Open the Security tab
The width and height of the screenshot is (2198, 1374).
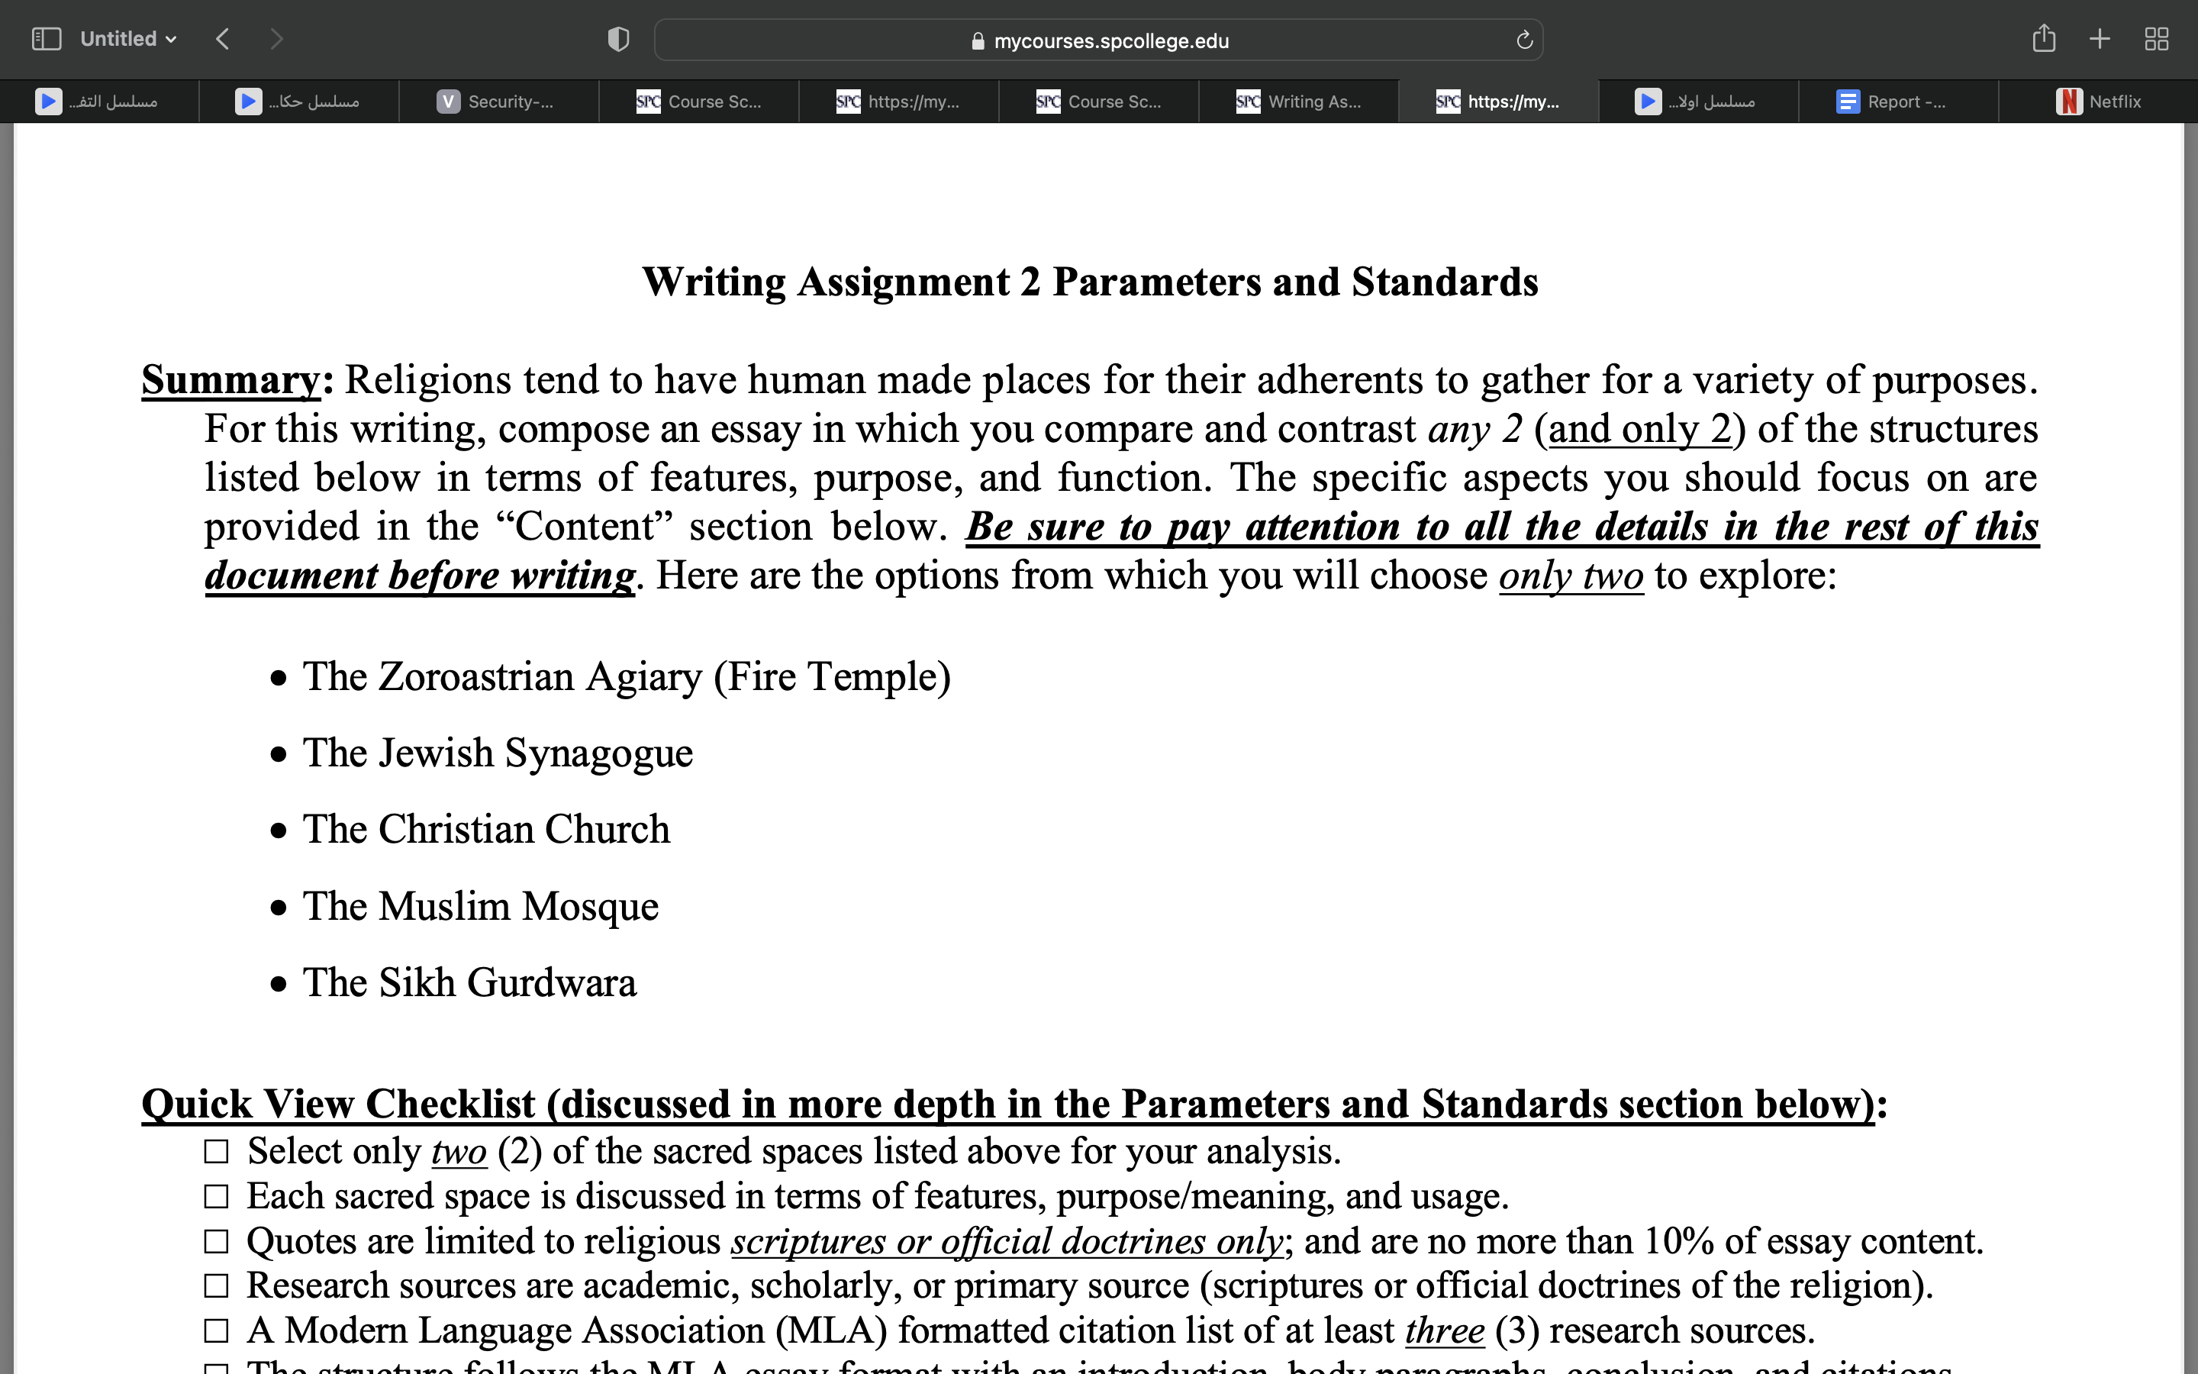[x=500, y=101]
